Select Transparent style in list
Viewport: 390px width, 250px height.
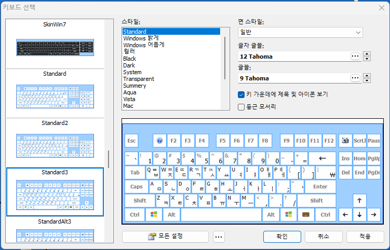point(171,79)
